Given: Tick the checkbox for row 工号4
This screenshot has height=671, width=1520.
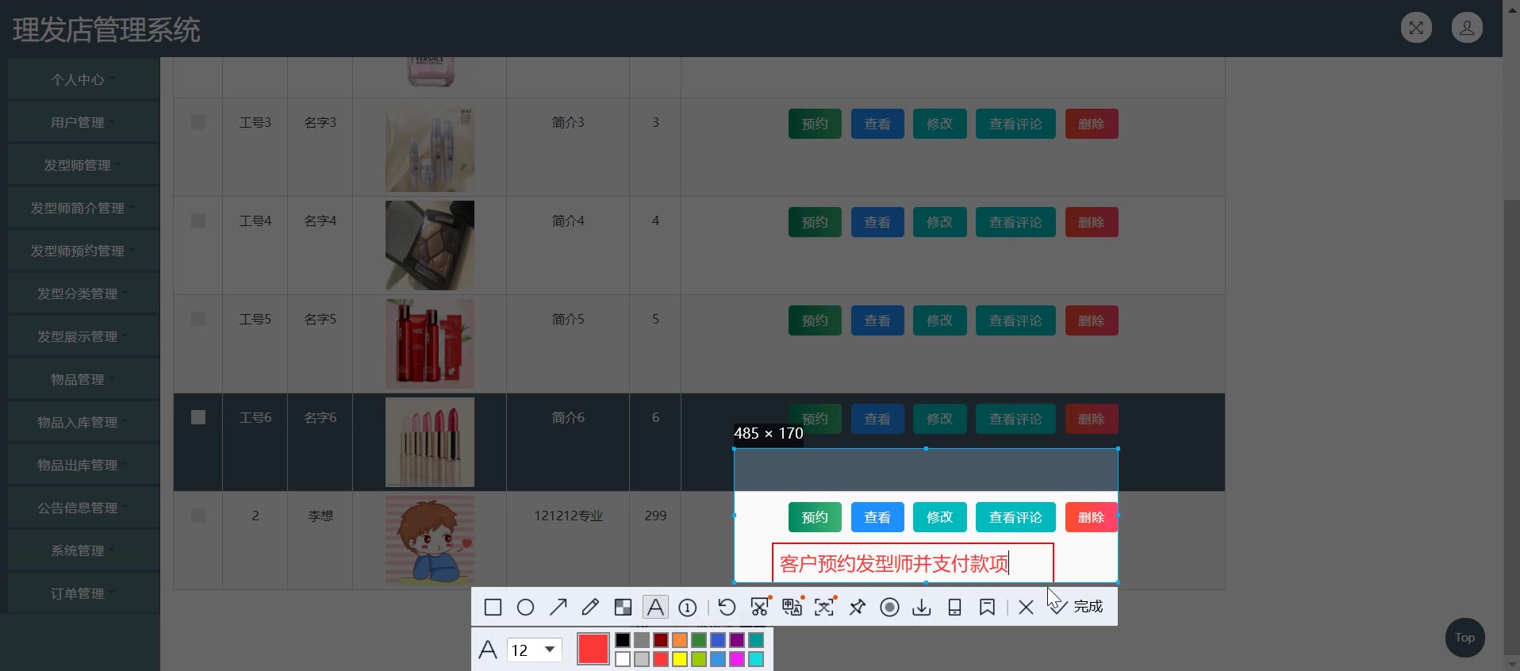Looking at the screenshot, I should pos(198,220).
